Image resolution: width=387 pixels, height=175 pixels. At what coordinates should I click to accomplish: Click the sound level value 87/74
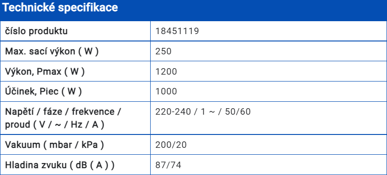(x=168, y=165)
